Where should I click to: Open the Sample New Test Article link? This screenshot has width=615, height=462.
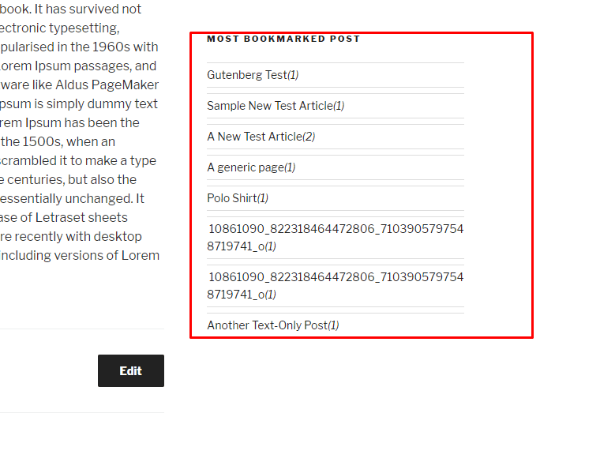(x=269, y=106)
